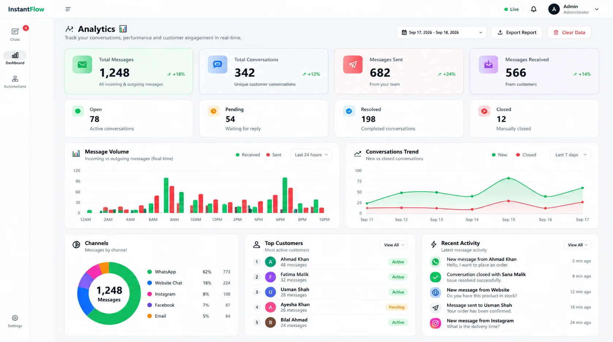Screen dimensions: 613x342
Task: Toggle the Closed series in Conversations Trend legend
Action: coord(526,155)
